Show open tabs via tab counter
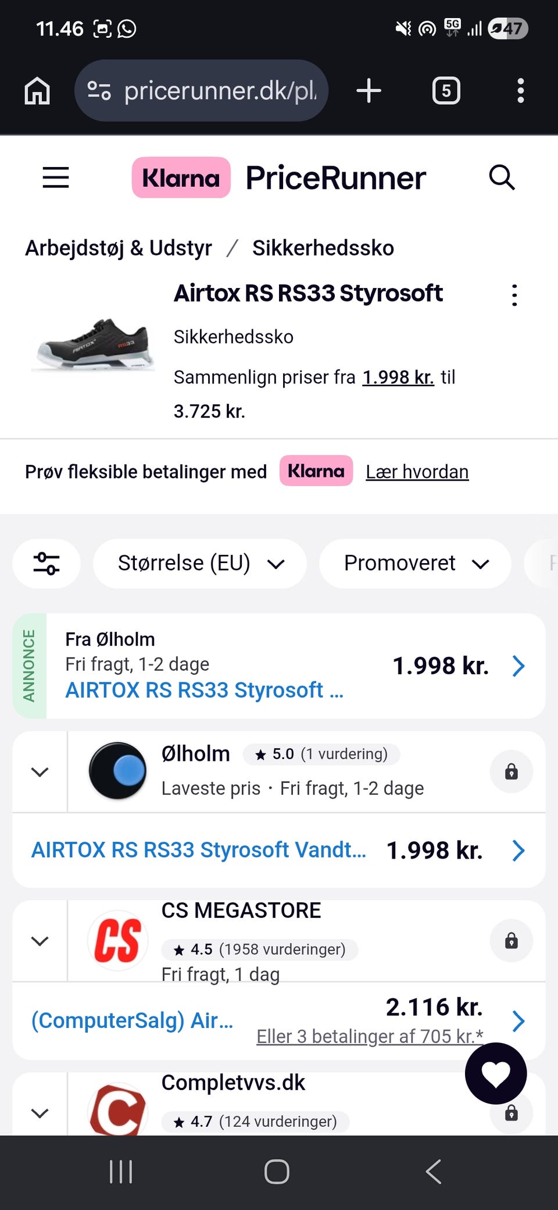This screenshot has height=1210, width=558. [x=446, y=91]
